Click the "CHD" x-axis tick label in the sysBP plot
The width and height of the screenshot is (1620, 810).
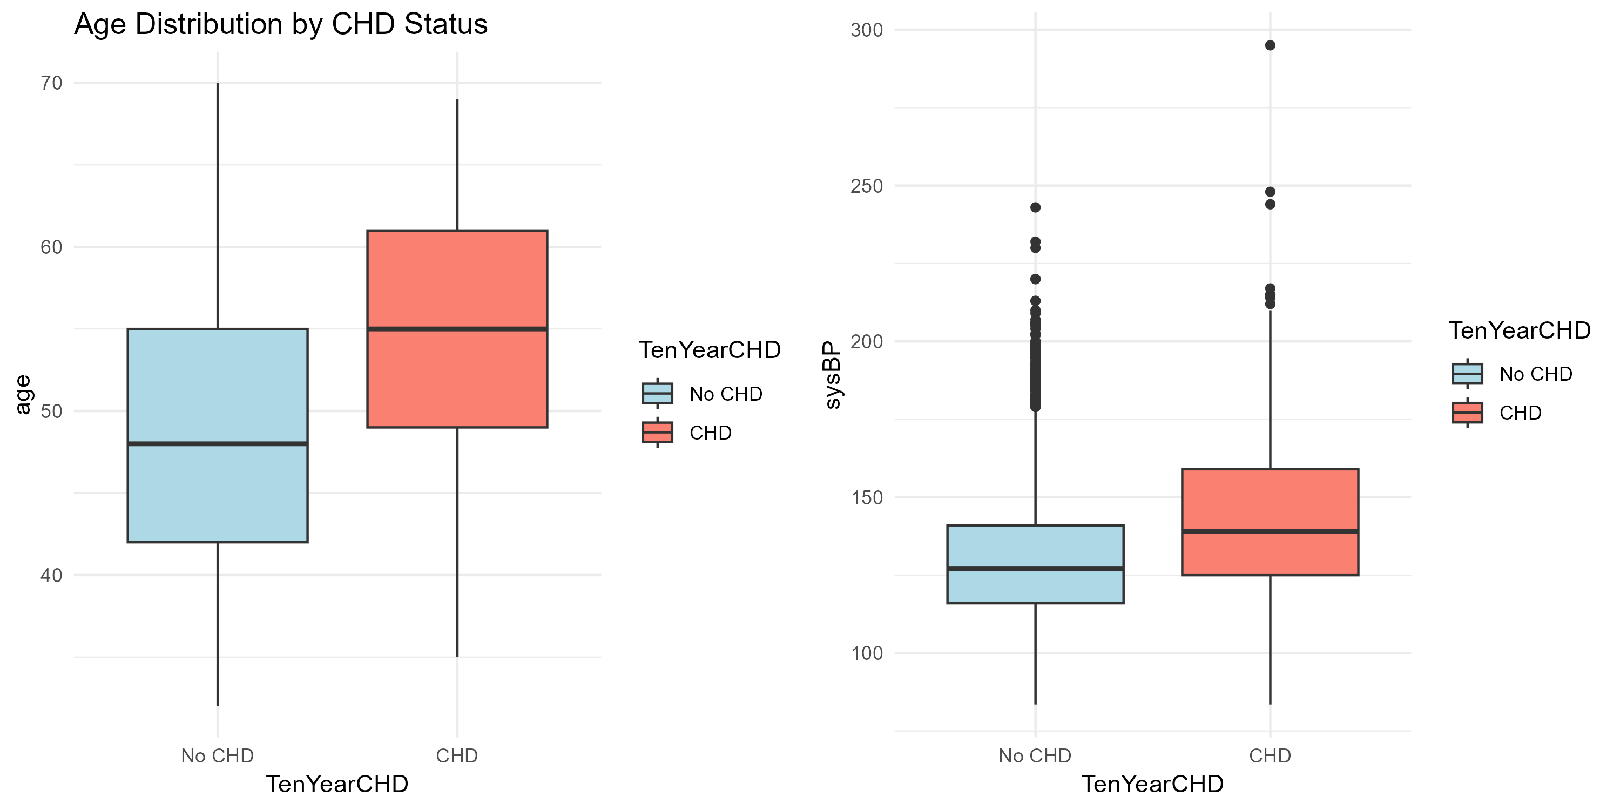tap(1270, 755)
